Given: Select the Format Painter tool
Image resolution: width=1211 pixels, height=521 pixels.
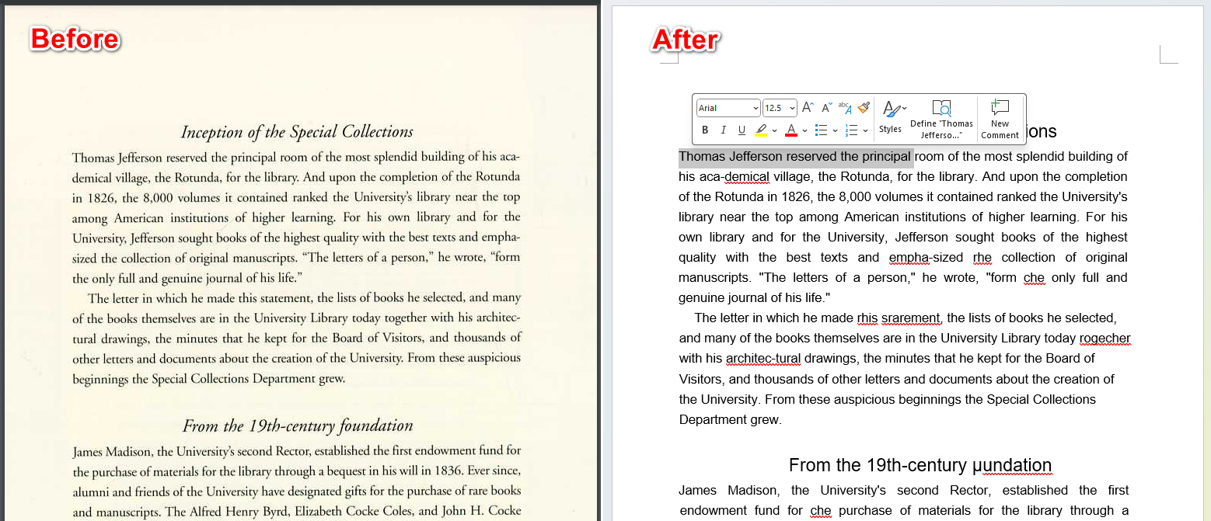Looking at the screenshot, I should (865, 109).
